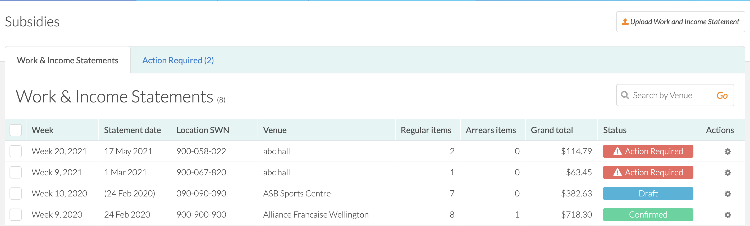Tick the select-all checkbox in table header
Screen dimensions: 750x226
16,130
